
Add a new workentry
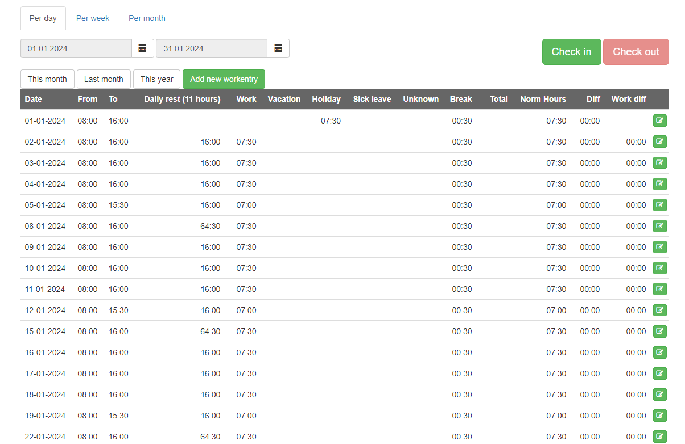[224, 79]
